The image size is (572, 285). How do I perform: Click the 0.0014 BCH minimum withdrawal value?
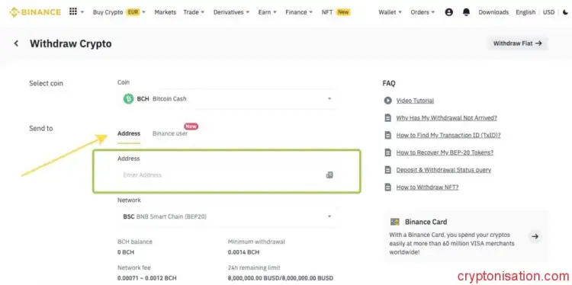(x=243, y=252)
